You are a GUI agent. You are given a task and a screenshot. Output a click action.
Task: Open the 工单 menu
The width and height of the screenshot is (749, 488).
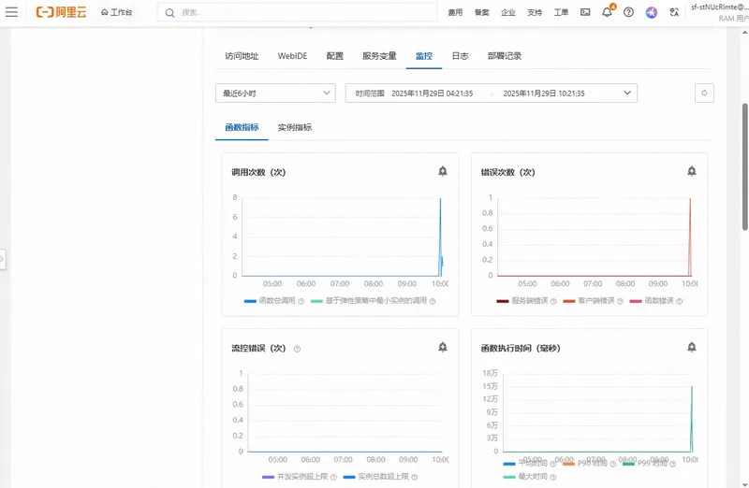tap(561, 12)
